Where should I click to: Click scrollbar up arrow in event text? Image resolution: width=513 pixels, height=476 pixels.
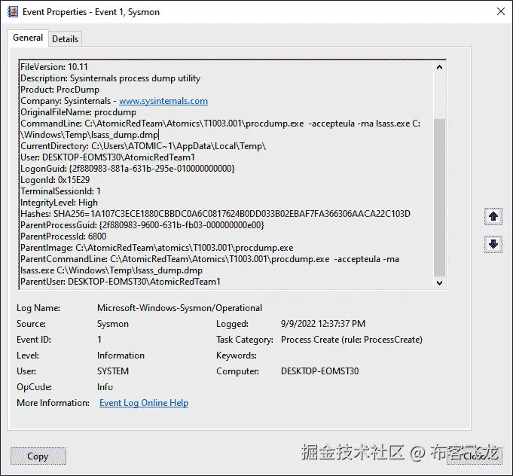pos(439,67)
